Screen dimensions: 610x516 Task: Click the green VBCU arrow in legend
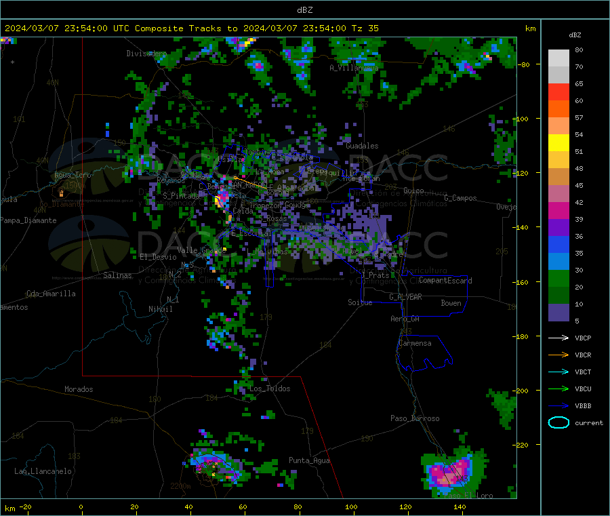[x=558, y=389]
